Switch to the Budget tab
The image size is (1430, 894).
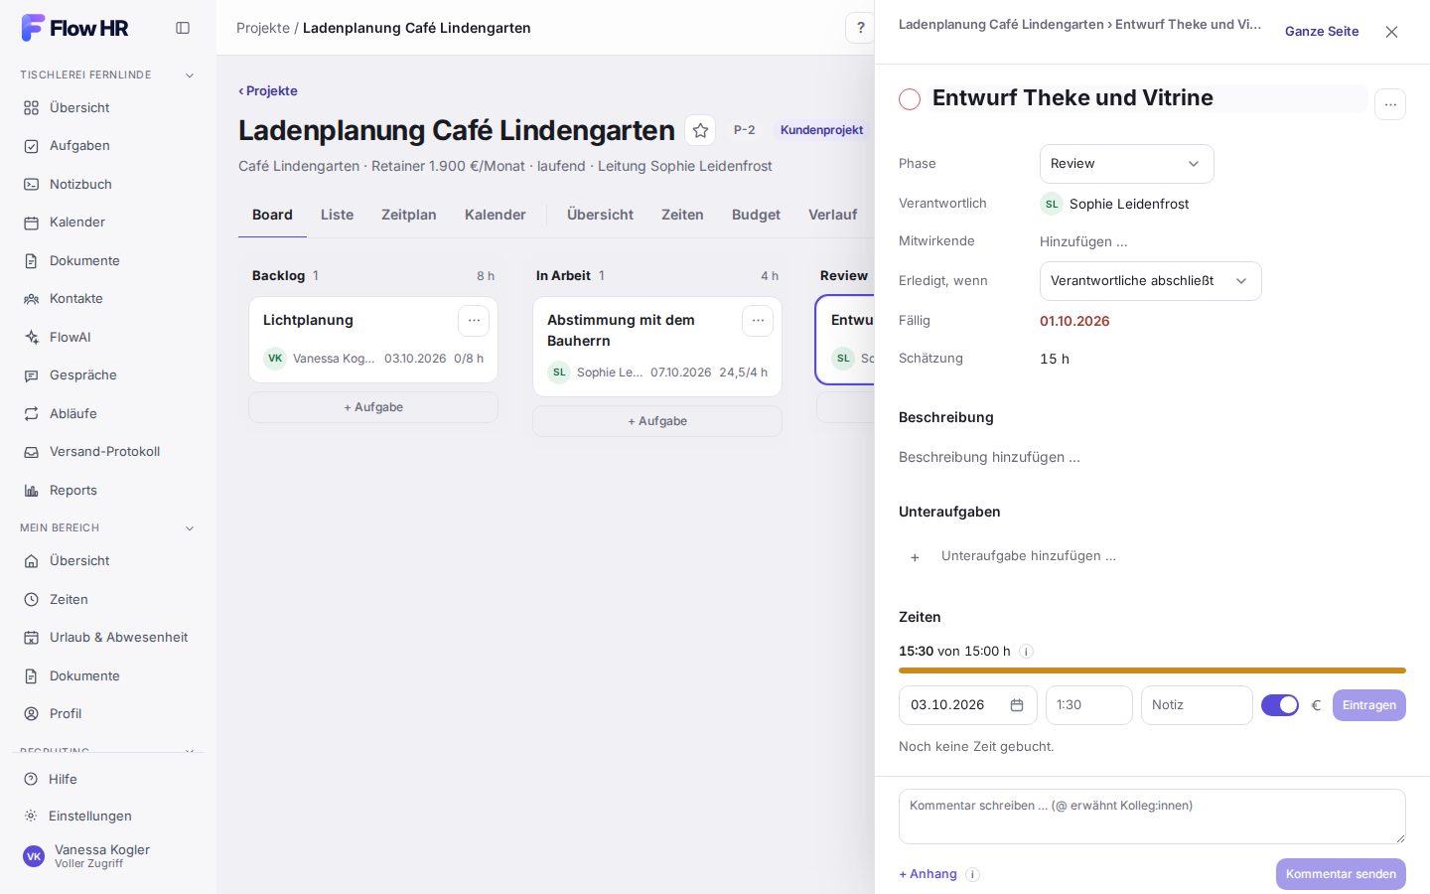tap(756, 215)
